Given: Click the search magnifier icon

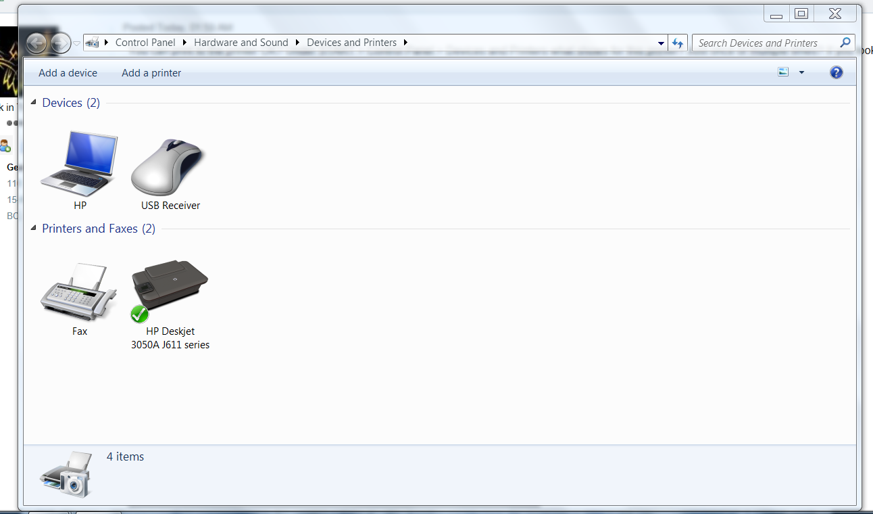Looking at the screenshot, I should [845, 43].
